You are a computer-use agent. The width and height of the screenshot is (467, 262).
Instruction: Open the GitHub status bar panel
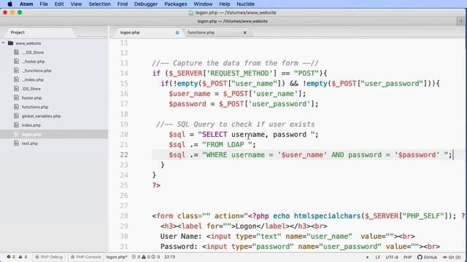(x=427, y=257)
